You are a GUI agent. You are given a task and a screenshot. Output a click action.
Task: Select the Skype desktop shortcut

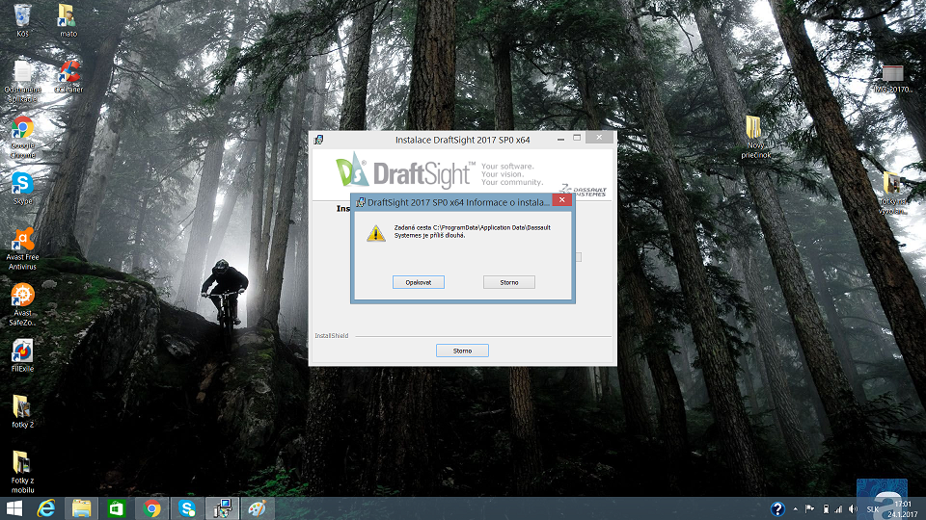[x=22, y=184]
